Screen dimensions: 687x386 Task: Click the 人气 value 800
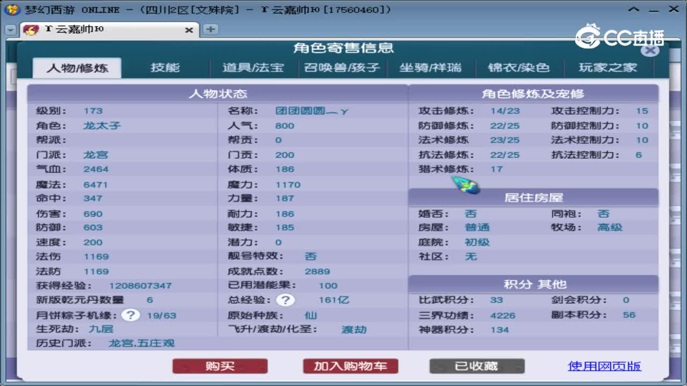click(284, 125)
